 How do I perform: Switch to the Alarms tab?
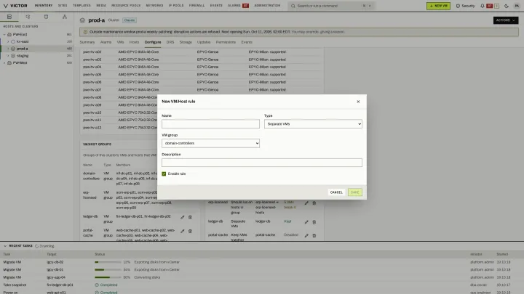tap(106, 42)
